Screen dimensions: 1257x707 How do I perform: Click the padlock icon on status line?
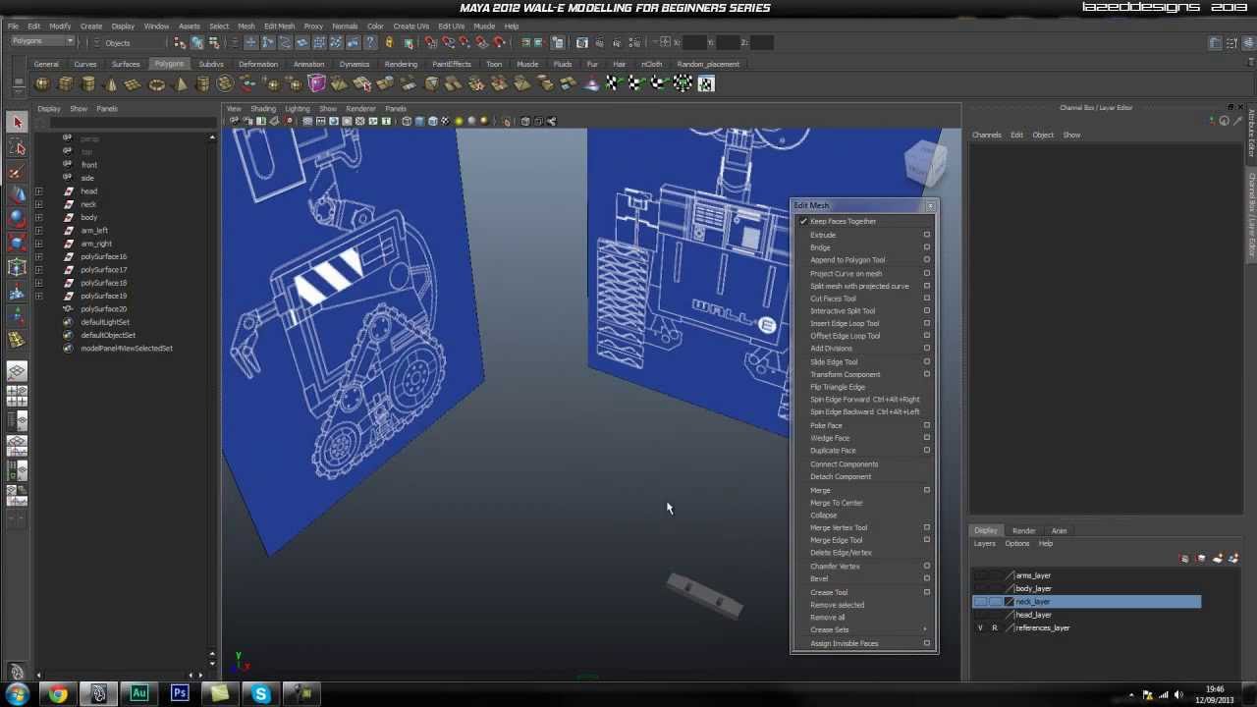point(389,42)
